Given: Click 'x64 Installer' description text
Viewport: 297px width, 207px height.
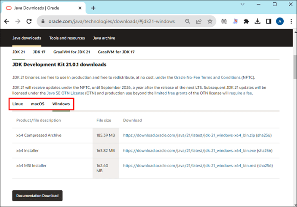Looking at the screenshot, I should [28, 151].
